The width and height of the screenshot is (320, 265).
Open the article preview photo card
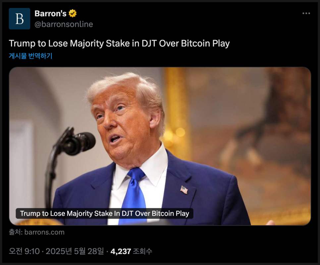click(160, 146)
